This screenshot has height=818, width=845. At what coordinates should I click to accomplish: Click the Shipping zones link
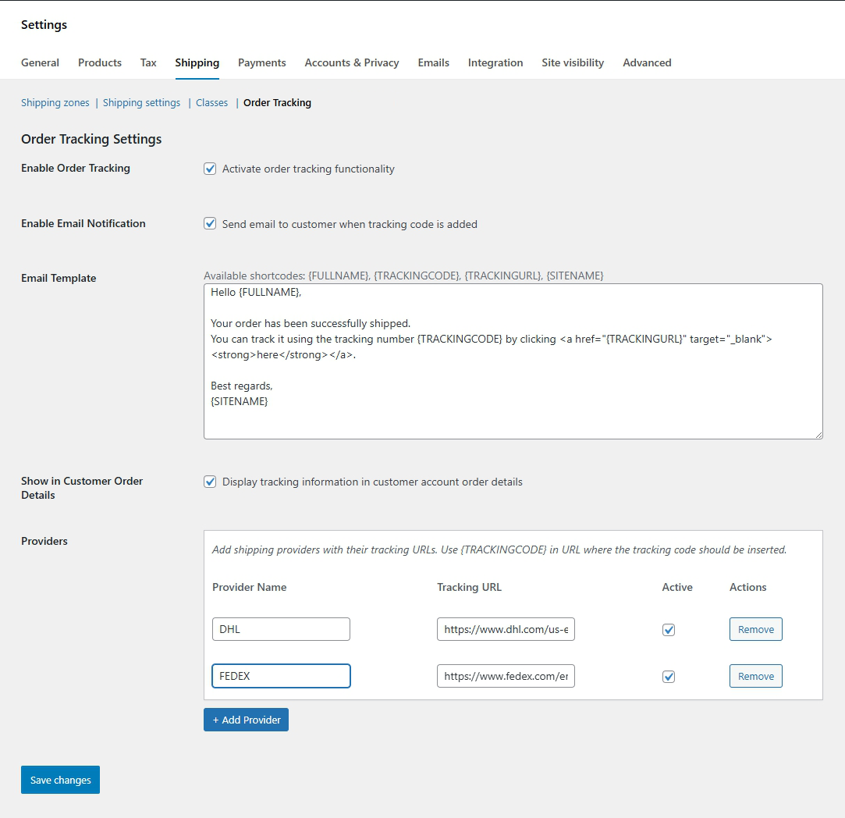55,102
